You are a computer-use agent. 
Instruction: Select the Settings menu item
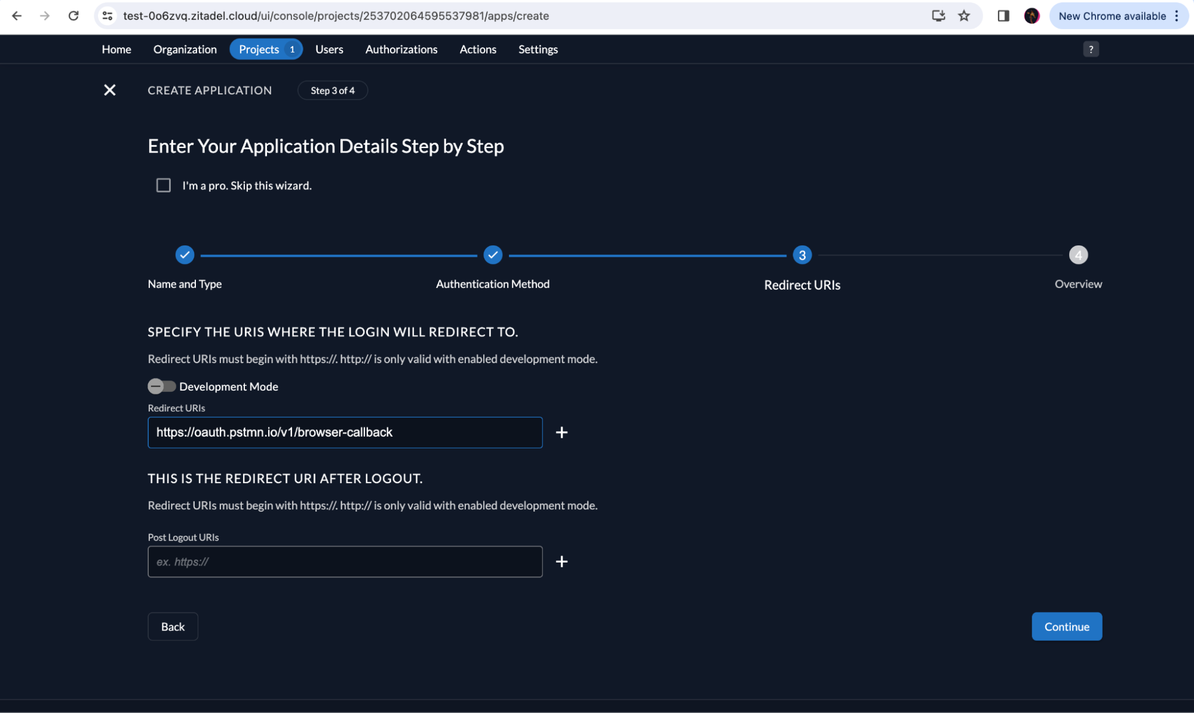click(538, 49)
